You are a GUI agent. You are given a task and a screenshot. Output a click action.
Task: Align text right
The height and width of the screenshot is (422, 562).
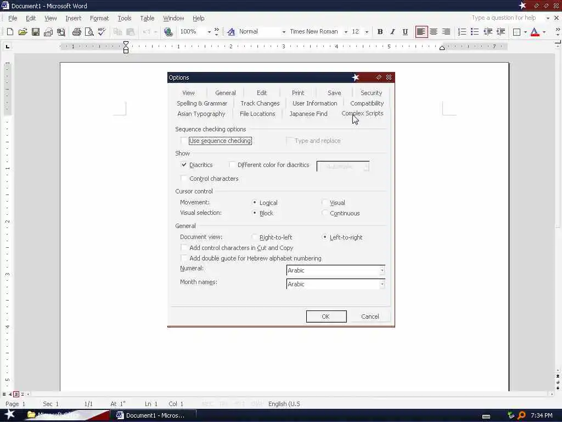[446, 32]
